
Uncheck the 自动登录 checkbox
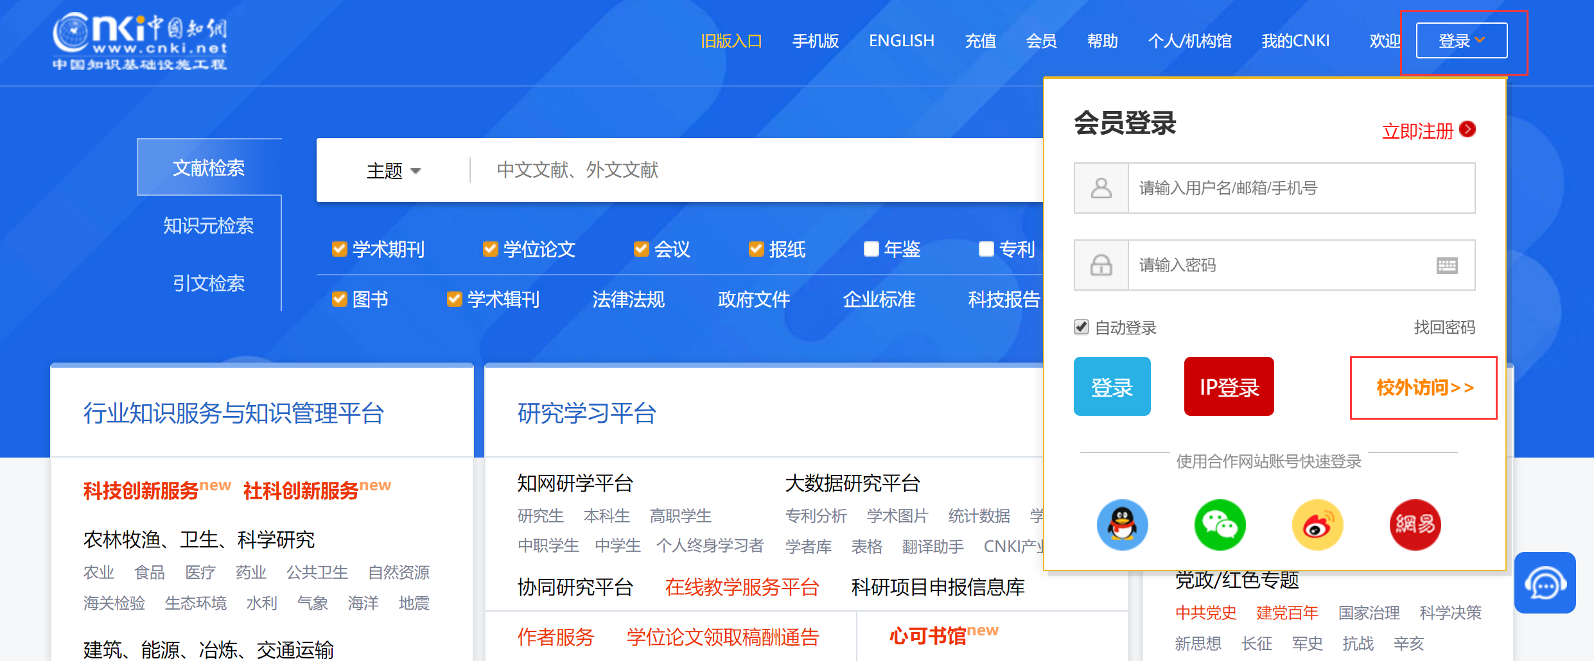point(1082,327)
